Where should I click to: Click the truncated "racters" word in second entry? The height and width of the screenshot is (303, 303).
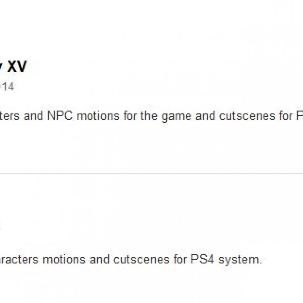[19, 260]
